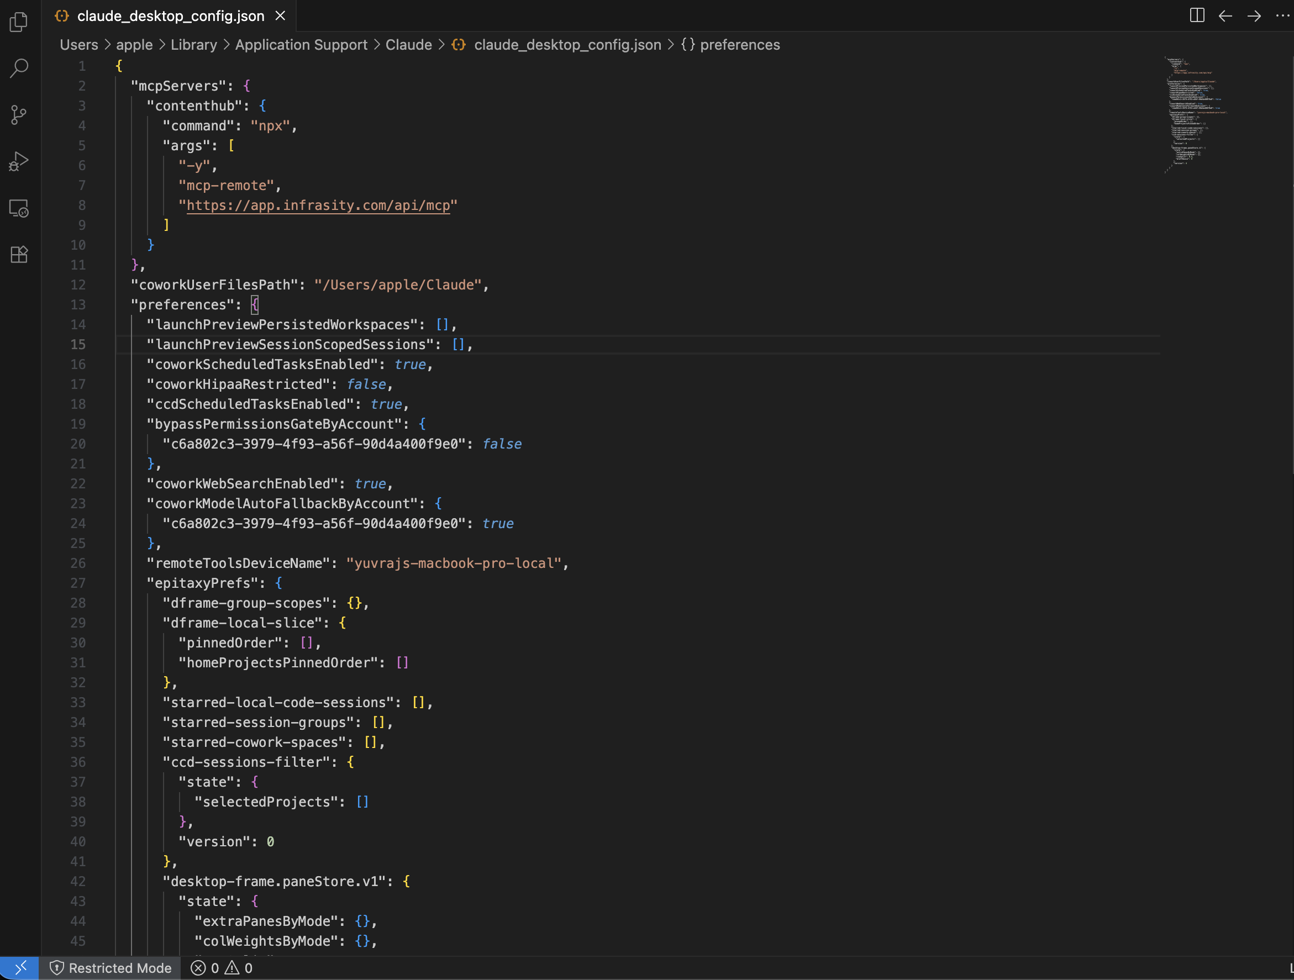Click the Split Editor Right icon
Viewport: 1294px width, 980px height.
pyautogui.click(x=1197, y=16)
